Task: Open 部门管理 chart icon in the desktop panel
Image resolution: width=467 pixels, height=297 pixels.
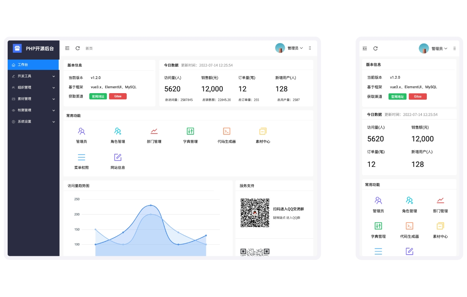Action: pyautogui.click(x=154, y=131)
